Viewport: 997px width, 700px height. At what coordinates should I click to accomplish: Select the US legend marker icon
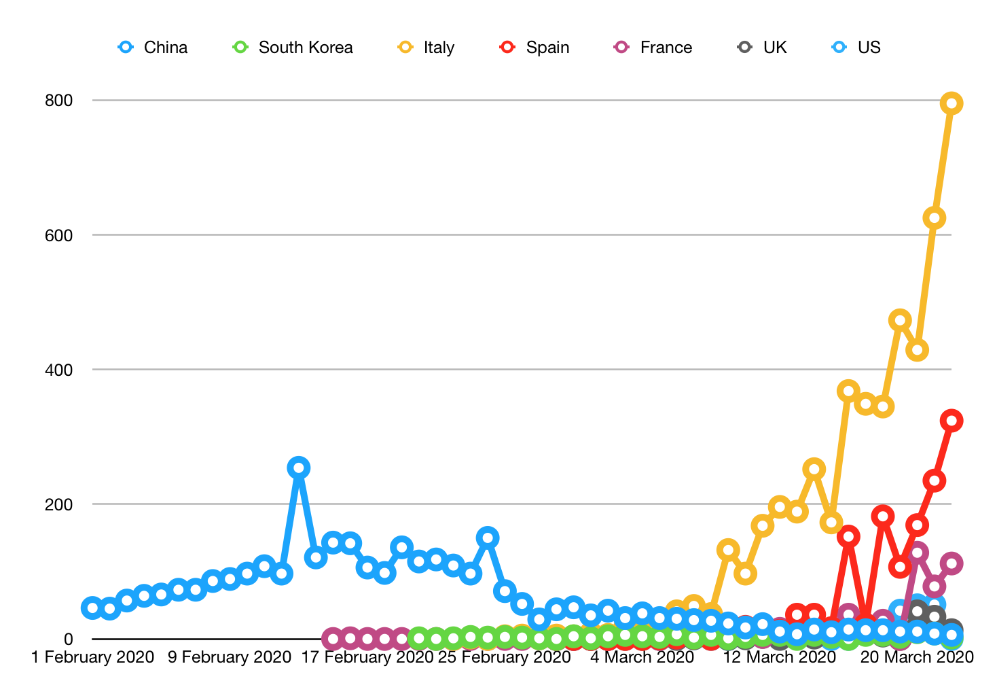click(x=839, y=48)
